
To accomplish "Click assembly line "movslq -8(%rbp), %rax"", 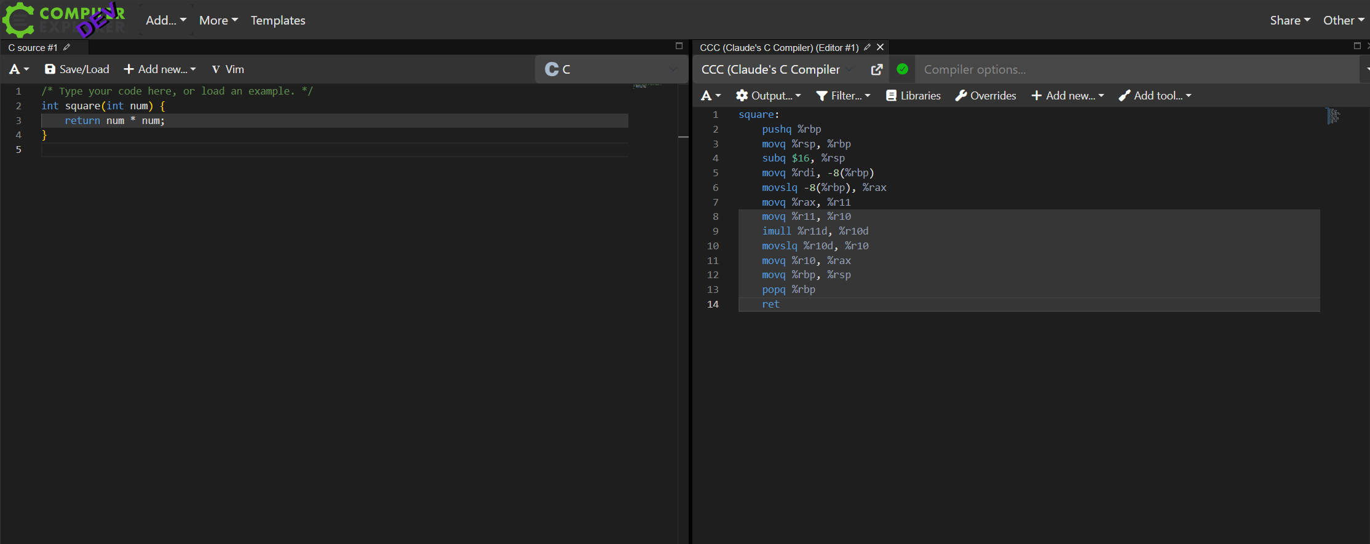I will (824, 188).
